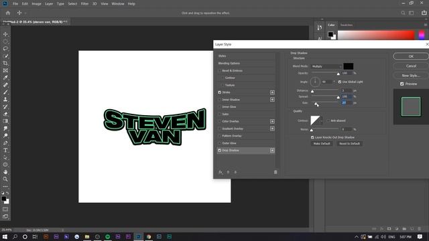
Task: Click the fx icon in Layer Style dialog
Action: coord(221,172)
